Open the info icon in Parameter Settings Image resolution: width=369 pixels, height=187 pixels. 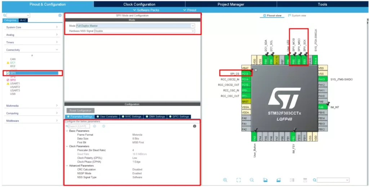[x=195, y=126]
